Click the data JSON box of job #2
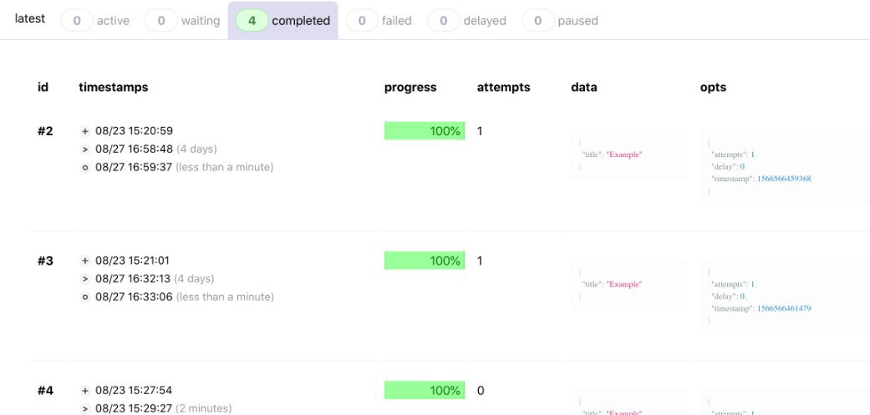Viewport: 870px width, 415px height. coord(628,154)
